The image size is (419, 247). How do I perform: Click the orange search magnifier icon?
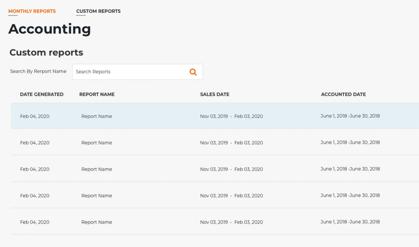pyautogui.click(x=193, y=72)
